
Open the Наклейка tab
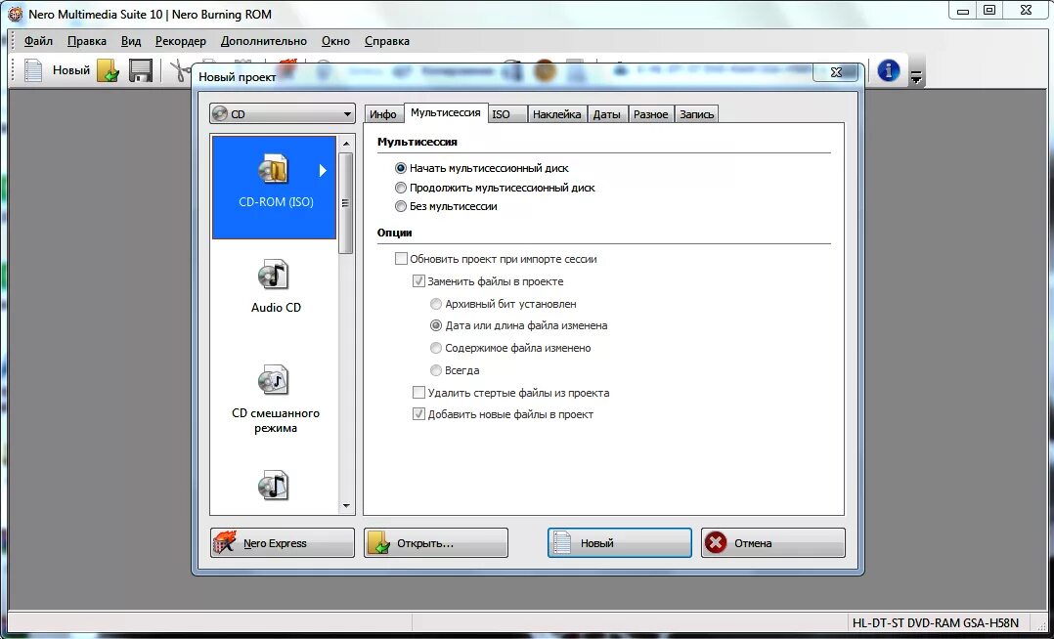click(x=556, y=114)
